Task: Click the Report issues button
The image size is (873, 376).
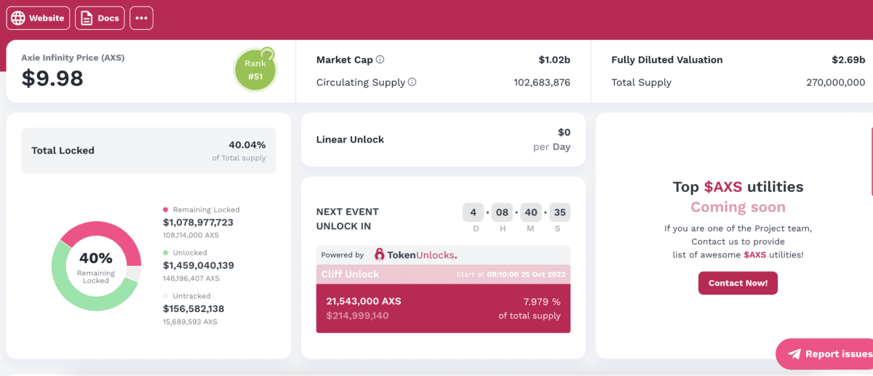Action: tap(824, 354)
